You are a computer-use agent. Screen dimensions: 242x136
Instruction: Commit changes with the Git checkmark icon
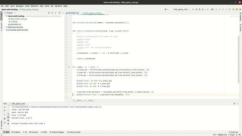point(219,9)
